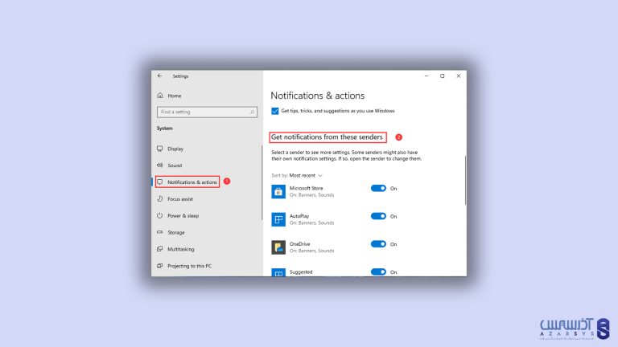
Task: Click the Sound speaker icon
Action: [159, 165]
